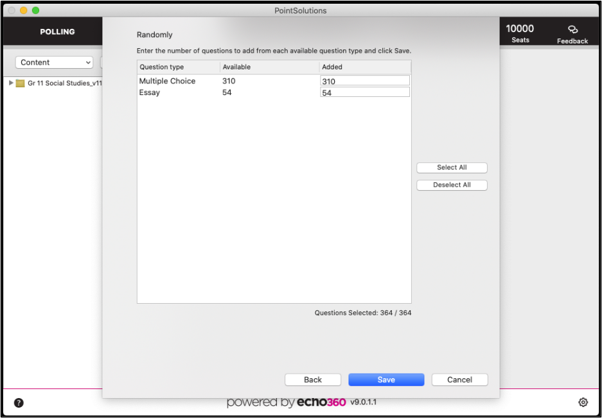Click the 10000 Seats indicator

pyautogui.click(x=520, y=33)
